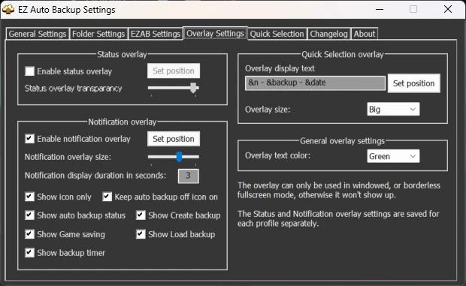The width and height of the screenshot is (466, 286).
Task: Open the About tab
Action: (x=365, y=34)
